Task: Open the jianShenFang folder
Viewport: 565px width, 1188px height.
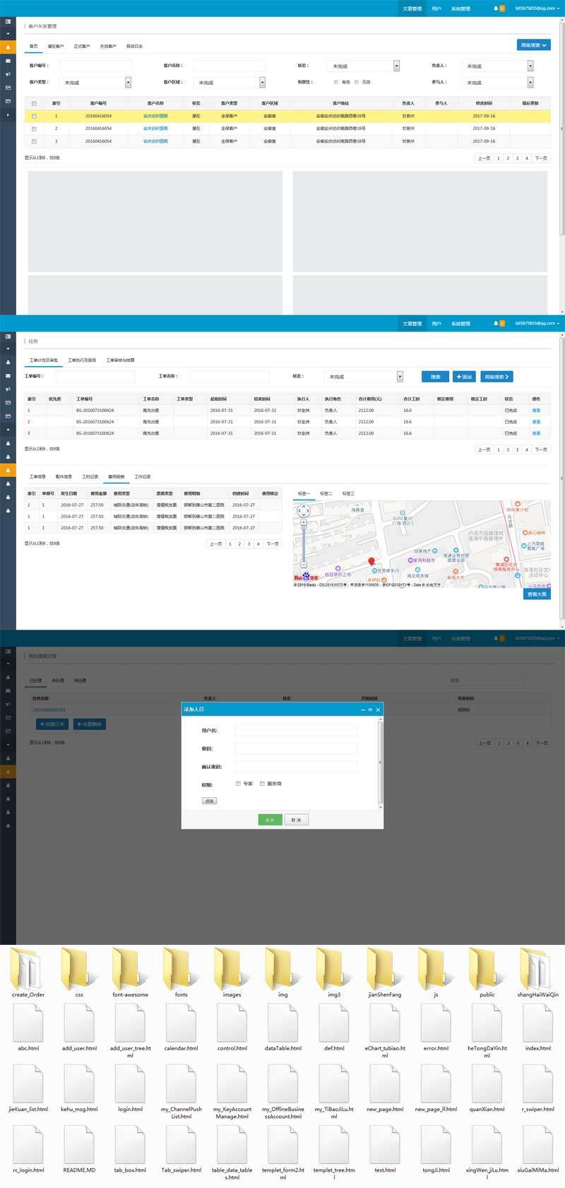Action: click(x=384, y=969)
